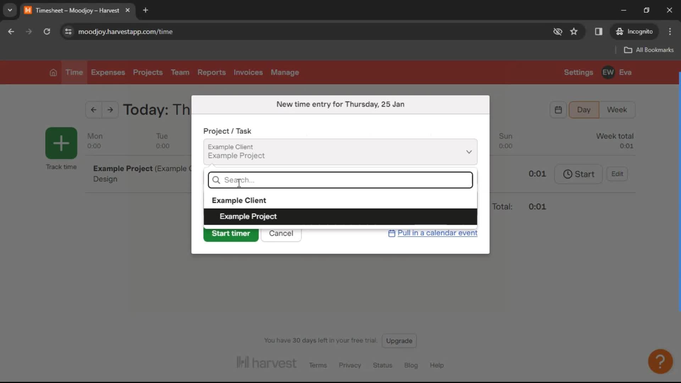This screenshot has width=681, height=383.
Task: Open the Time navigation menu
Action: [x=74, y=72]
